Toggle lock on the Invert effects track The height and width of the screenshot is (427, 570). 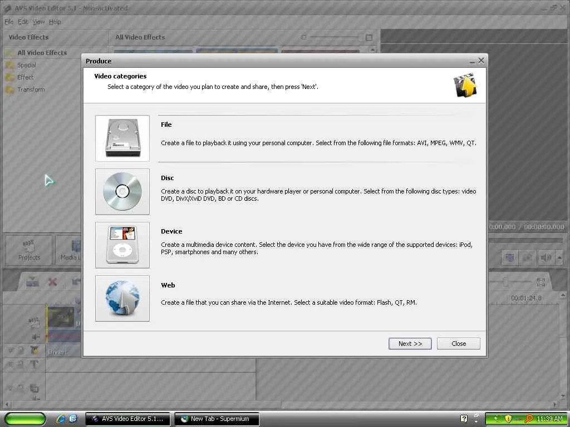pos(21,350)
